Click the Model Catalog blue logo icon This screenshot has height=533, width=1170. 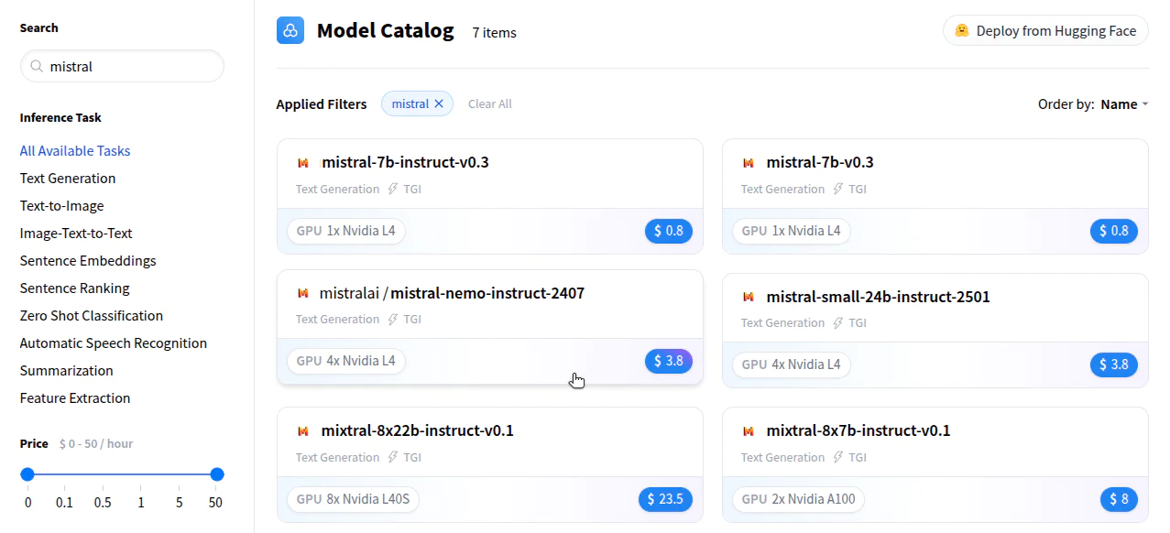click(x=290, y=30)
